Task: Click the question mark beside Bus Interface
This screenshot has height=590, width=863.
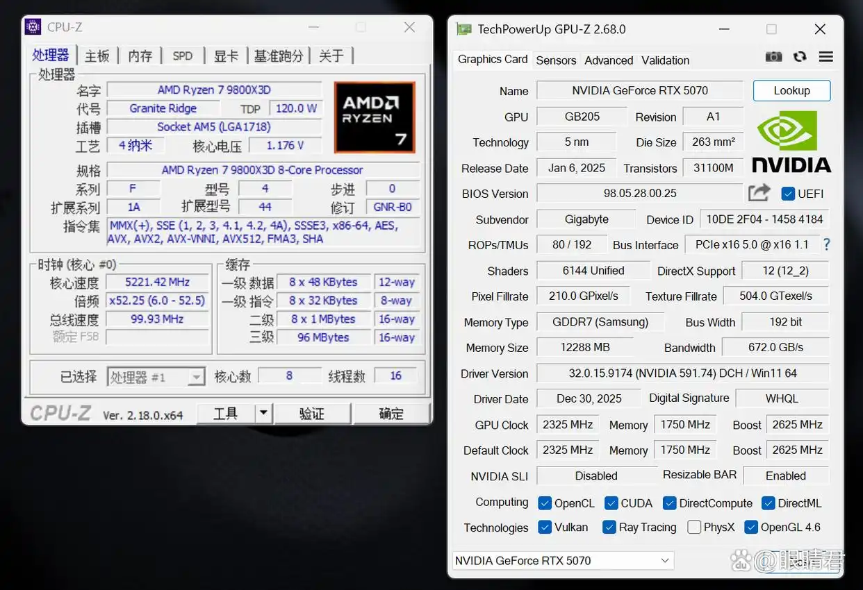Action: pyautogui.click(x=826, y=244)
